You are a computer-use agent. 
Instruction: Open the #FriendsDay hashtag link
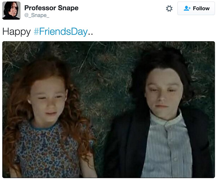click(61, 32)
